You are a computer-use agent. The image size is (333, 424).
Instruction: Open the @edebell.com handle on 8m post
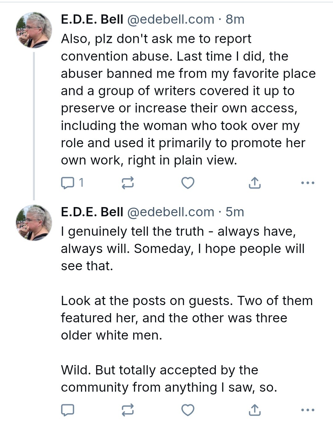[x=171, y=19]
